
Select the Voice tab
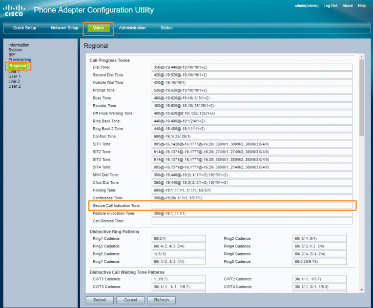tap(98, 28)
